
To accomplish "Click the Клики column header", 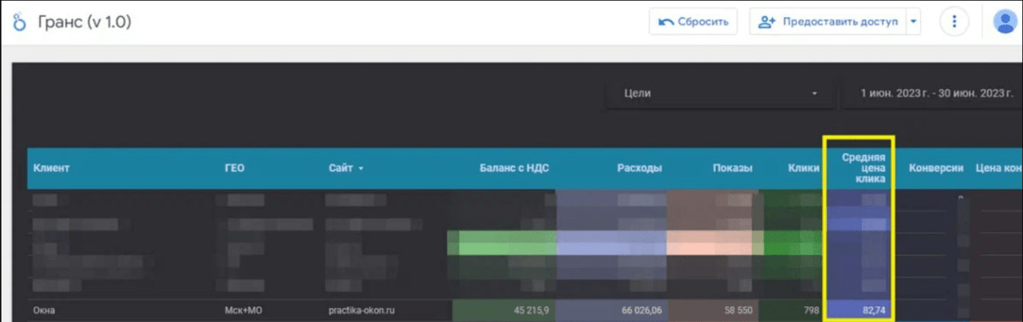I will click(x=803, y=168).
